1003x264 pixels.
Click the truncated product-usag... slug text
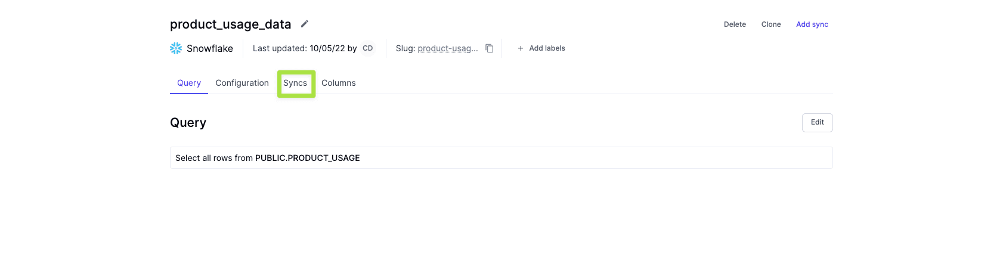(448, 48)
